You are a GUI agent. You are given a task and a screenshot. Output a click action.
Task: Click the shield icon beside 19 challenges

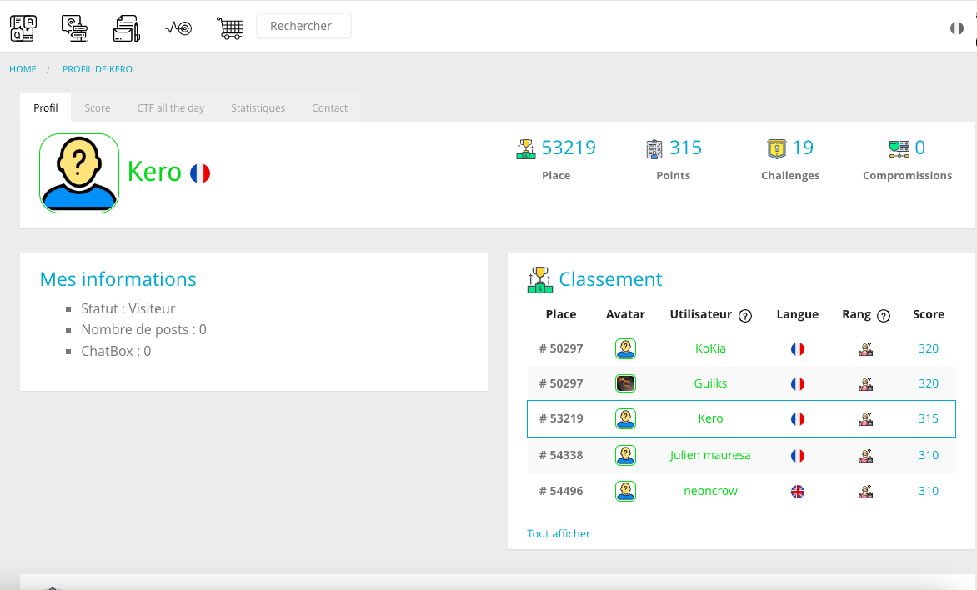[x=776, y=149]
